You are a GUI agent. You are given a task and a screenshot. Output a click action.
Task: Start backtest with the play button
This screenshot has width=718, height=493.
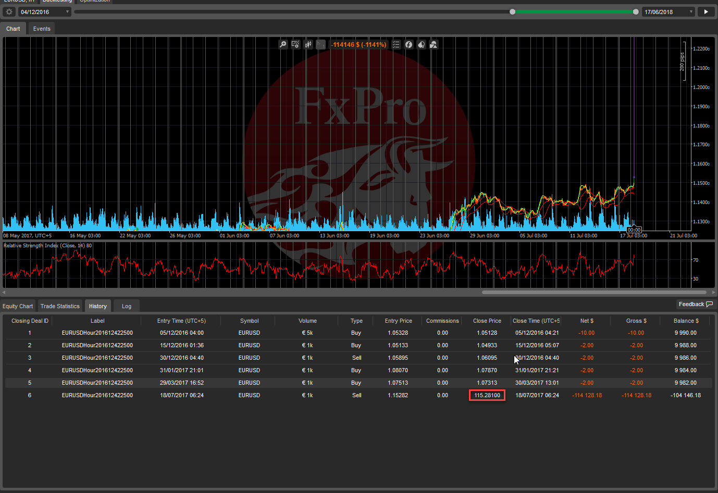(x=706, y=11)
